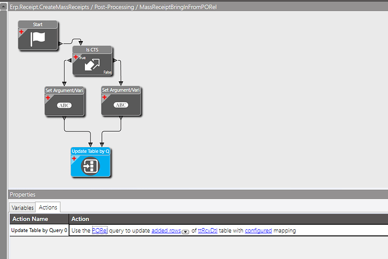Screen dimensions: 388x259
Task: Switch to the Variables tab
Action: [22, 208]
